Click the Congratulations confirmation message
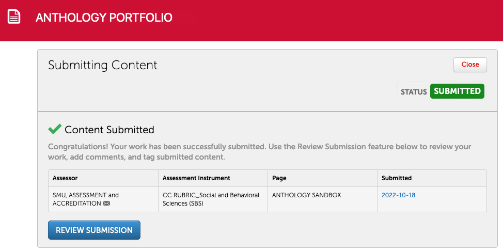Image resolution: width=503 pixels, height=251 pixels. [x=259, y=151]
